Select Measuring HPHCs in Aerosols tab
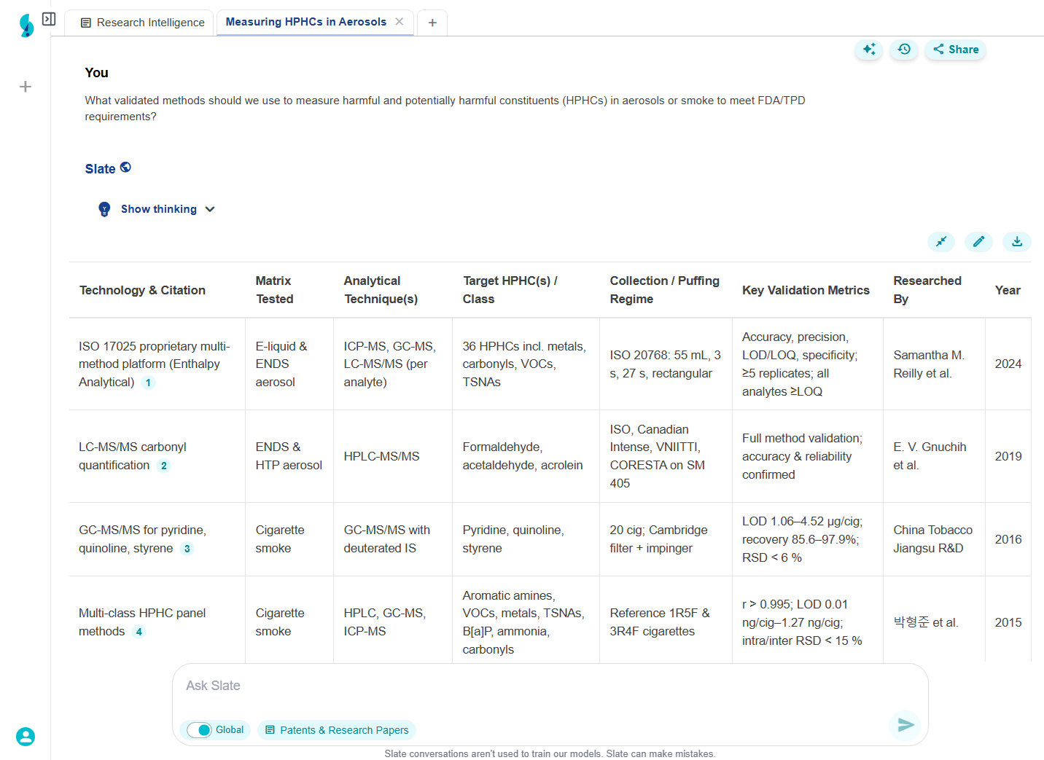 305,22
